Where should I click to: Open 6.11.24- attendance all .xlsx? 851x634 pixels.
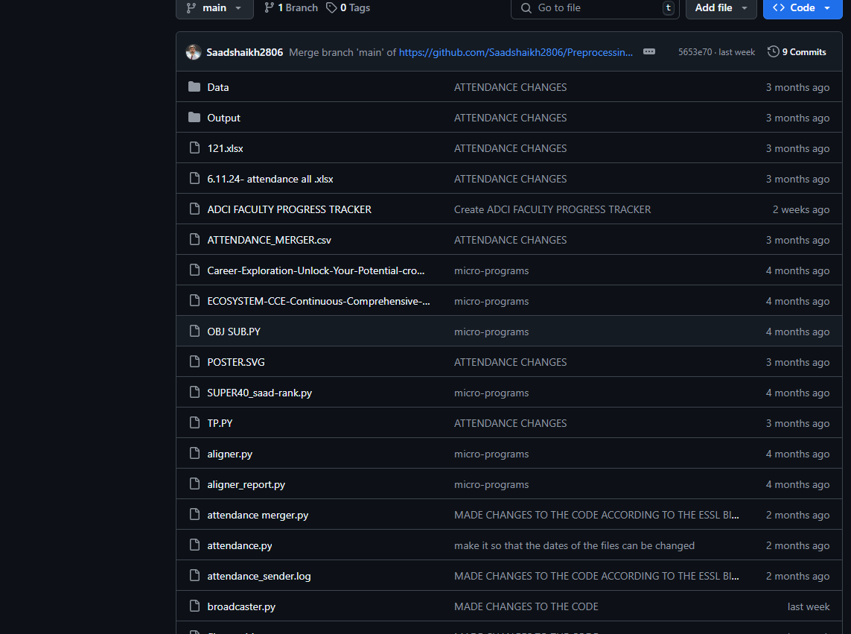pyautogui.click(x=270, y=179)
